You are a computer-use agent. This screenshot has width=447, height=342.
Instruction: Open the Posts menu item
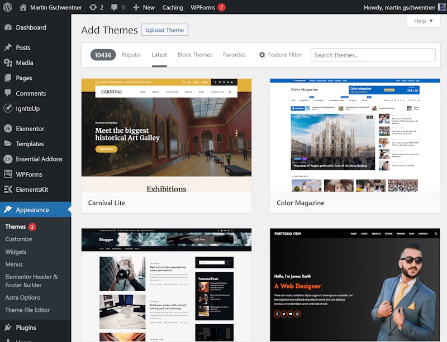(x=23, y=47)
